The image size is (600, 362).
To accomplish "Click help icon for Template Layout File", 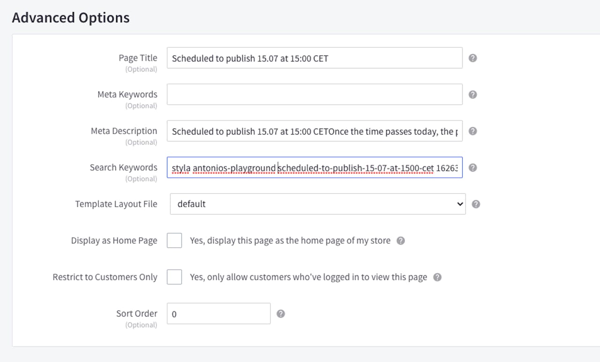I will 476,204.
